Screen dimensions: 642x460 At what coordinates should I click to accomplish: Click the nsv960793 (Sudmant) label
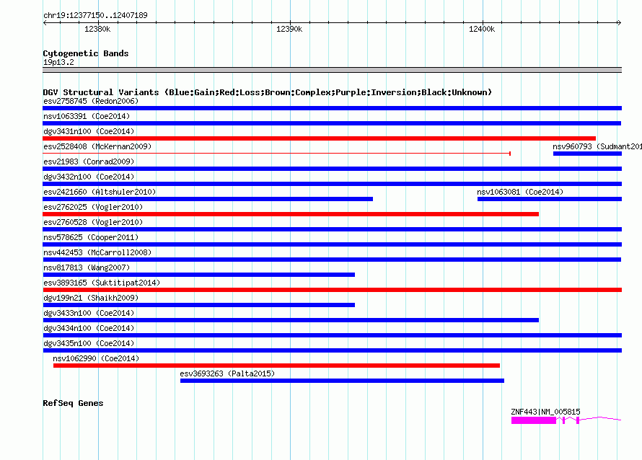coord(597,146)
